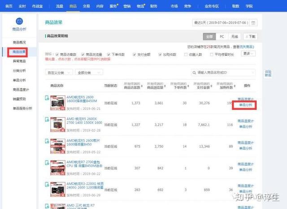Viewport: 287px width, 209px height.
Task: Click 商品温度计 link for AMD 锐龙R5 2600X row
Action: tap(246, 121)
